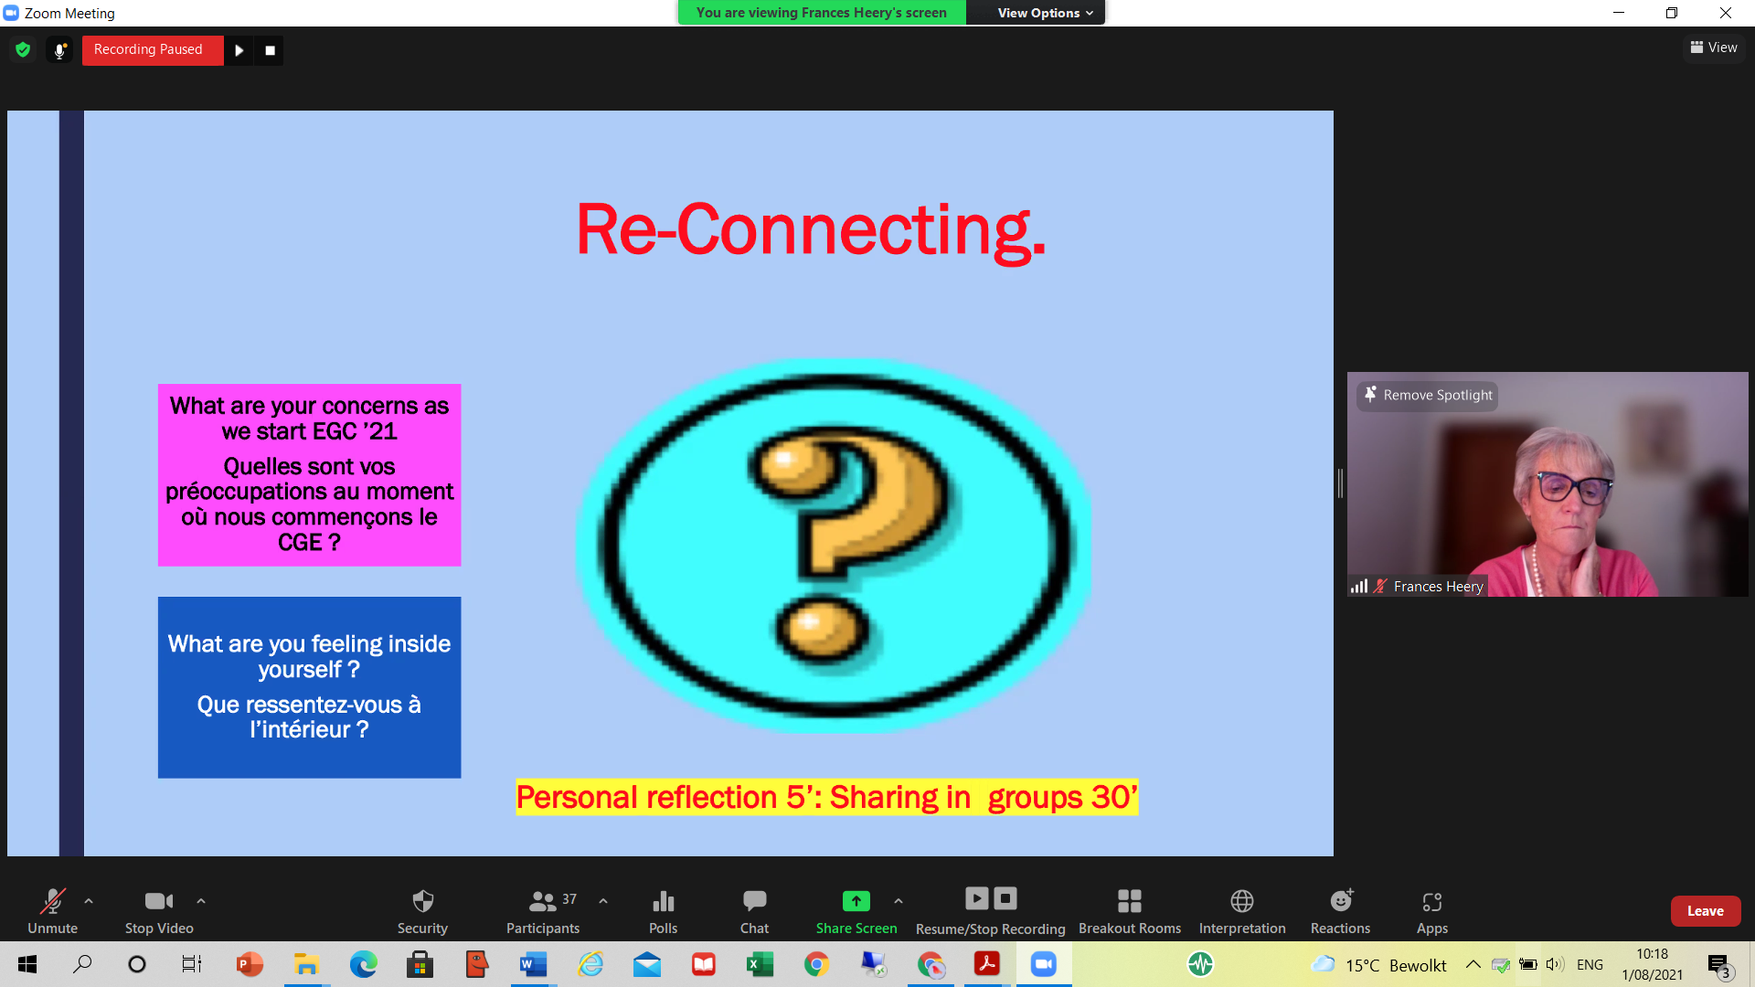Viewport: 1755px width, 987px height.
Task: Unmute the microphone
Action: pyautogui.click(x=52, y=910)
